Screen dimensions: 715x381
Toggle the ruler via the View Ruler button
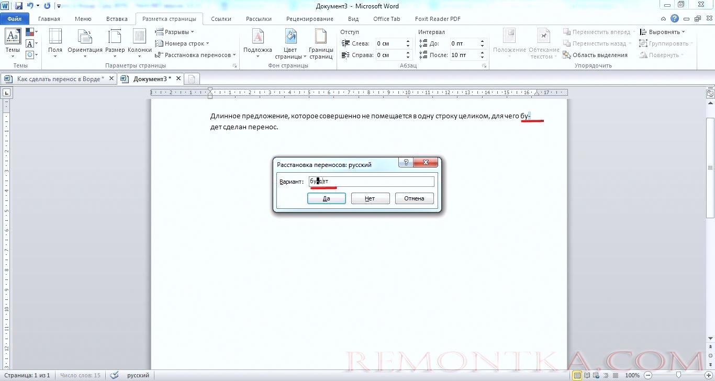tap(710, 94)
